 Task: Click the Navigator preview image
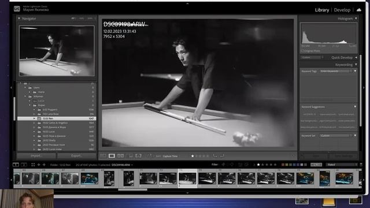point(57,51)
